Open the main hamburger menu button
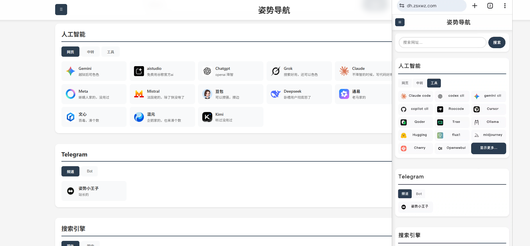Image resolution: width=530 pixels, height=246 pixels. 61,9
